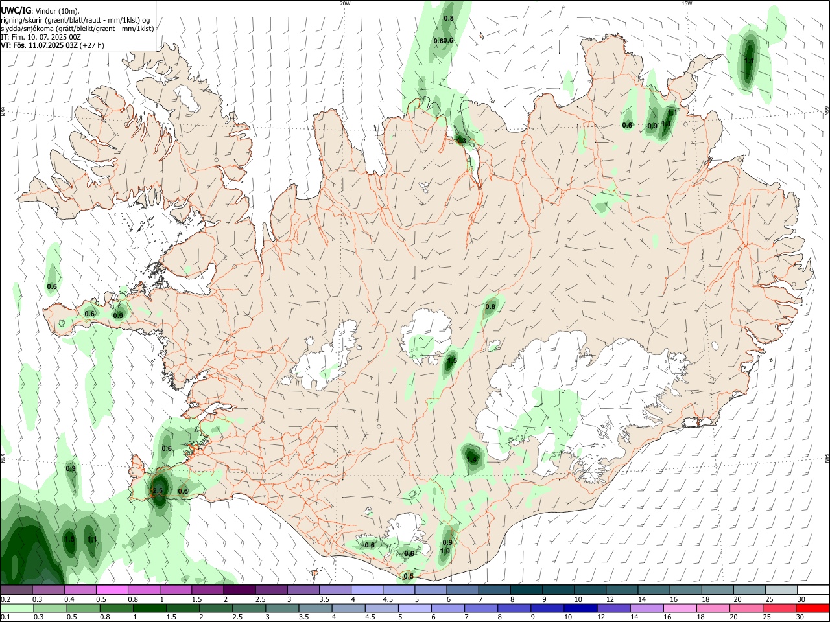Click the '2.5' rain value on Reykjanes peninsula
This screenshot has height=622, width=830.
(x=158, y=491)
